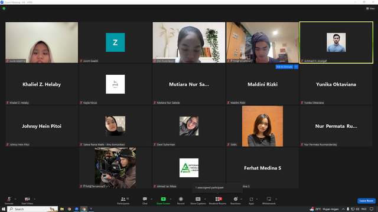The image size is (378, 212).
Task: Expand chat options arrow beside Chat
Action: point(151,199)
